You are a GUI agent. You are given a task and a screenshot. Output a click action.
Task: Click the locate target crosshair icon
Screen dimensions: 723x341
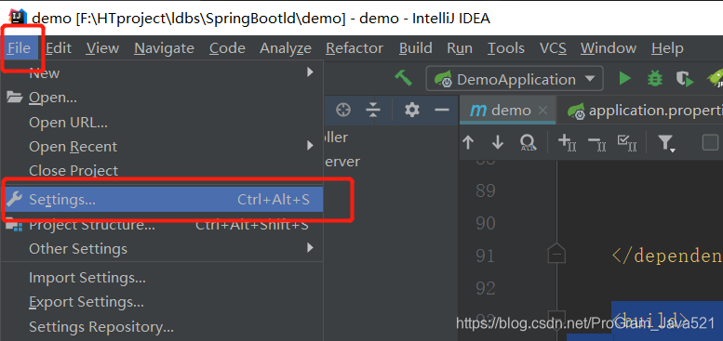tap(343, 110)
